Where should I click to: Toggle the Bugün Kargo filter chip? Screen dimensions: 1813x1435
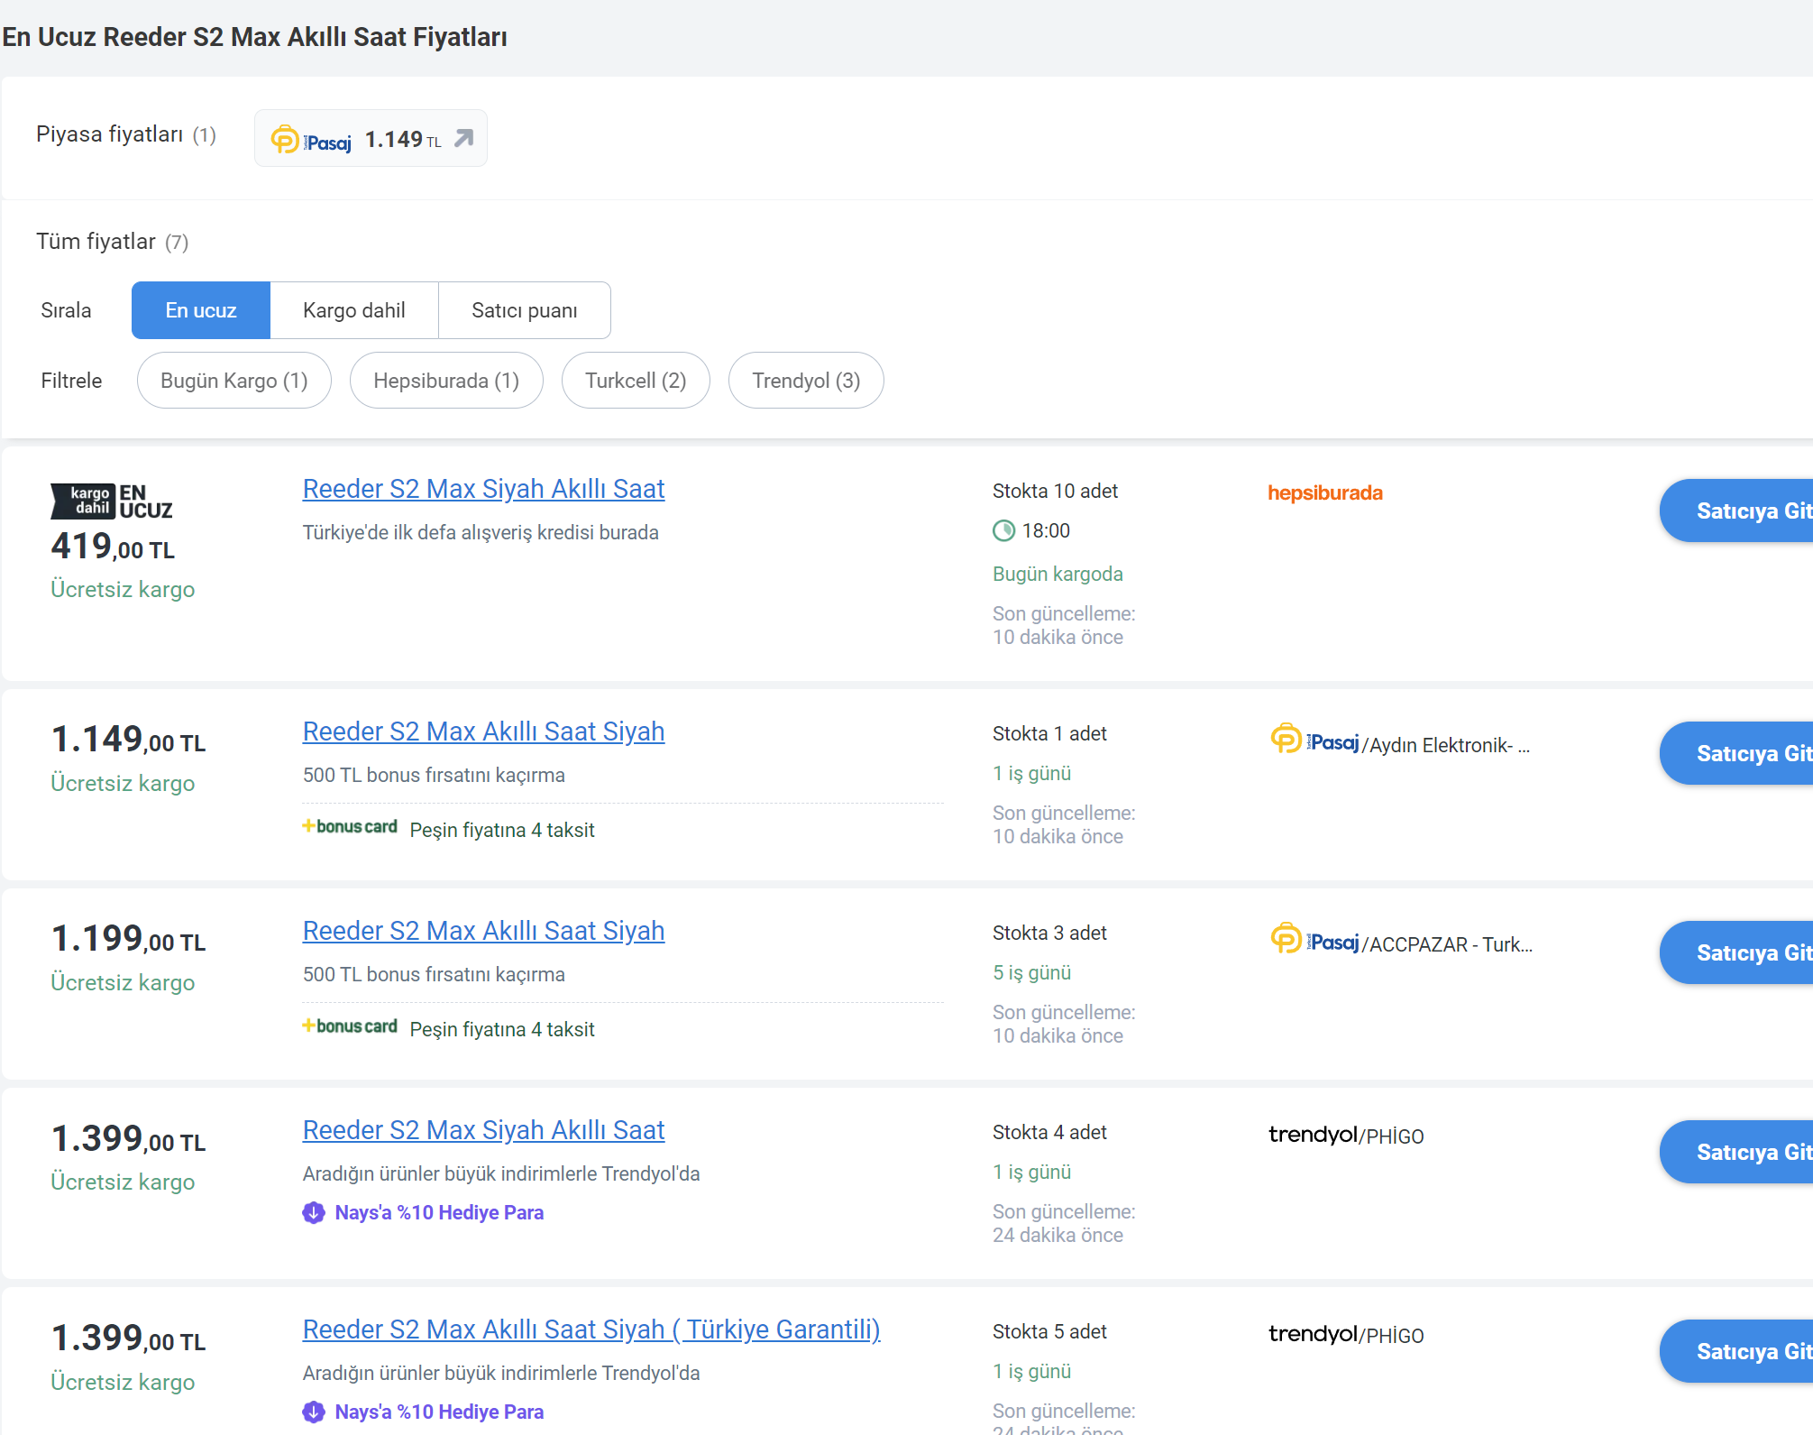coord(233,381)
